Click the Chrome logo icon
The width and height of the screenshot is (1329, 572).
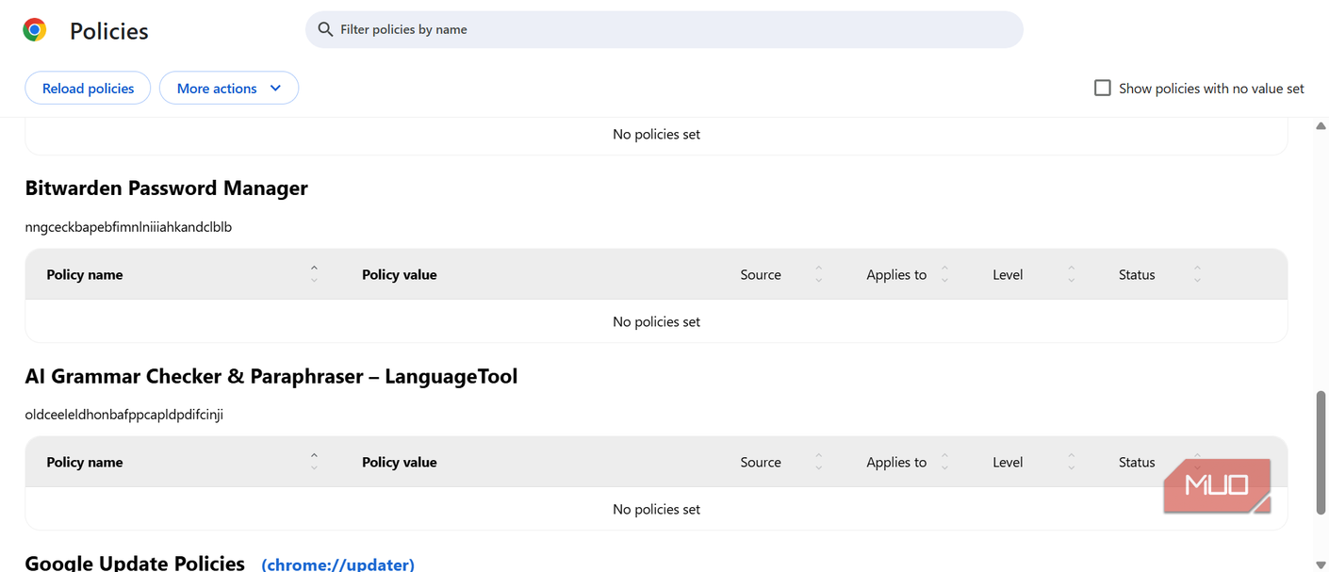tap(35, 30)
